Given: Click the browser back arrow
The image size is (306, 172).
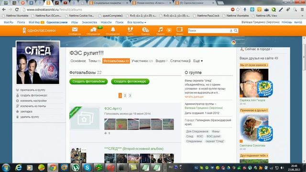Looking at the screenshot, I should 4,10.
